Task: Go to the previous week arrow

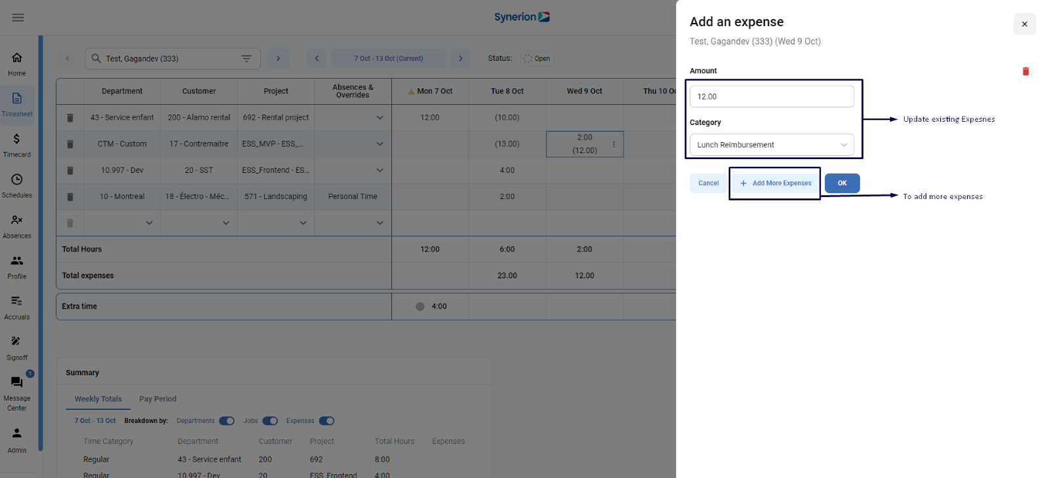Action: [x=317, y=58]
